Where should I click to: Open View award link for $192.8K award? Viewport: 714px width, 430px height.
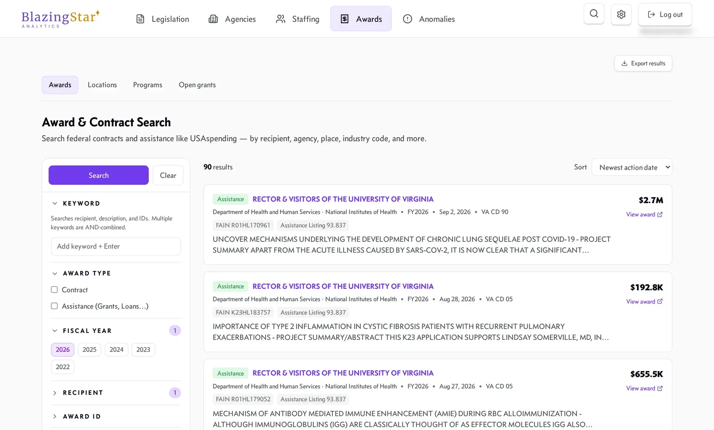point(644,302)
